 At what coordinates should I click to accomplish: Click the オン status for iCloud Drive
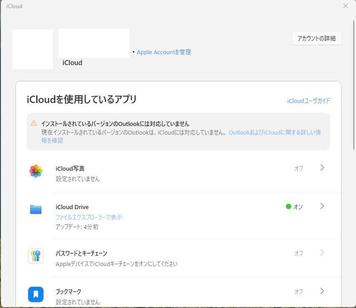294,206
